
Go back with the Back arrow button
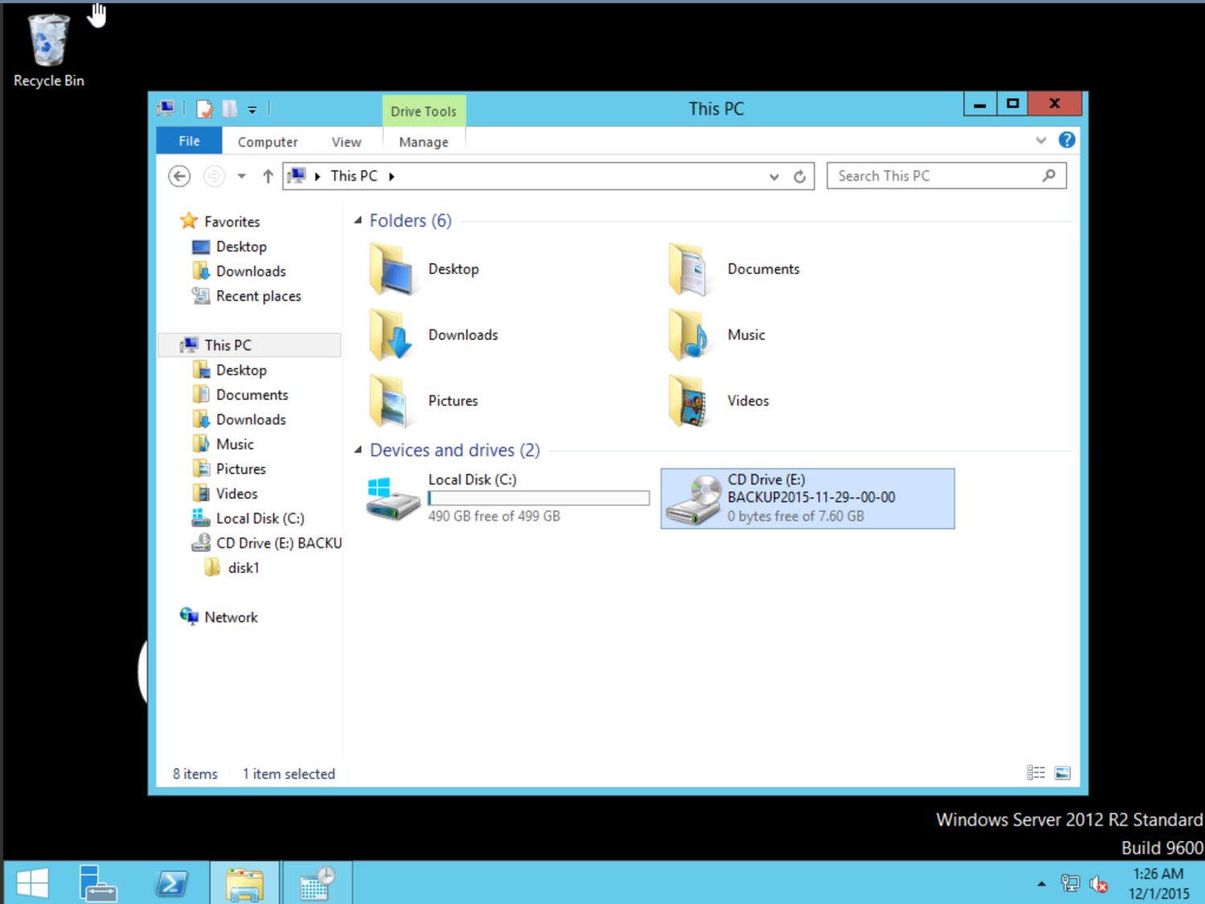coord(179,176)
